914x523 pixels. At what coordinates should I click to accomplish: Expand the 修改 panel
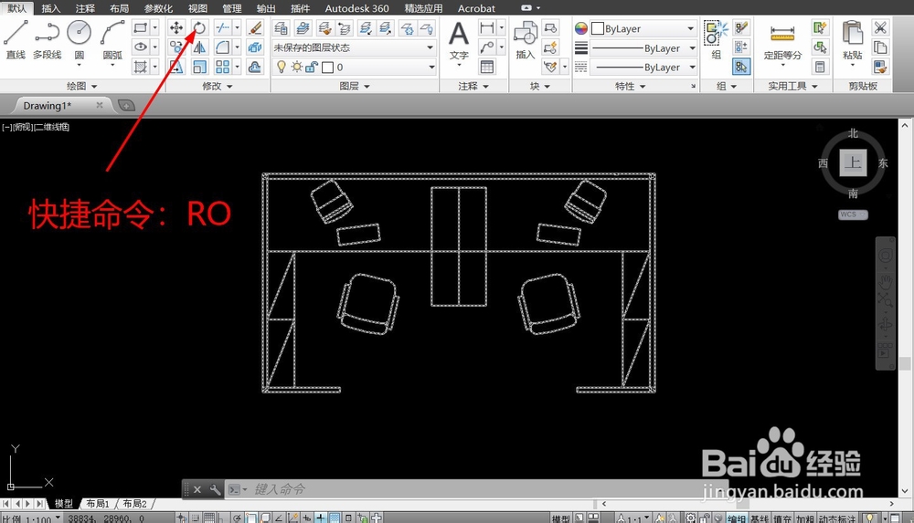218,86
